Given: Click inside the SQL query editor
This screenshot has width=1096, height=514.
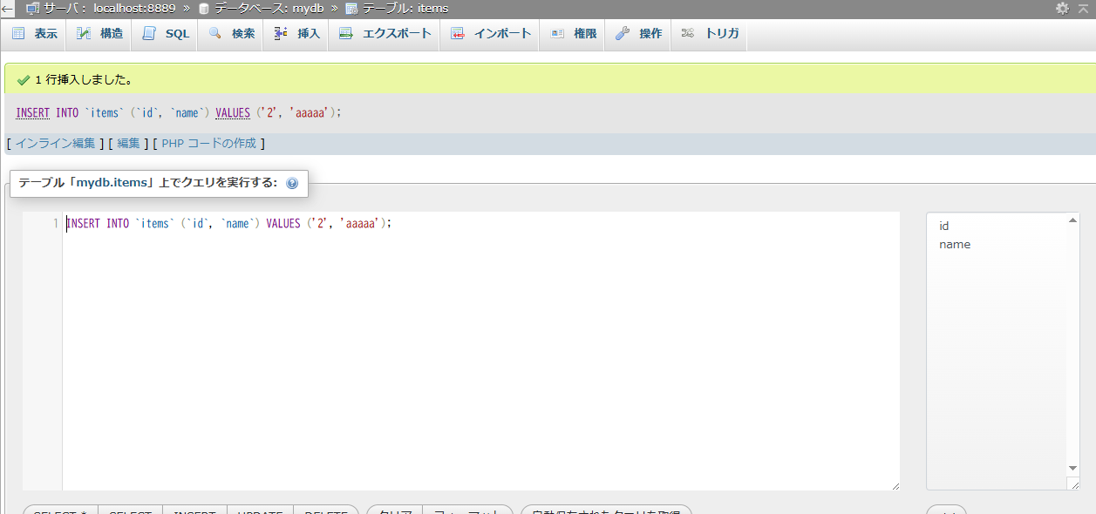Looking at the screenshot, I should [480, 350].
